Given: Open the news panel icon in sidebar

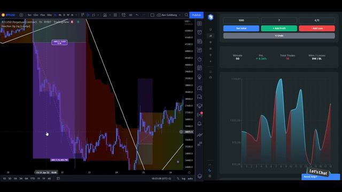Looking at the screenshot, I should tap(199, 42).
